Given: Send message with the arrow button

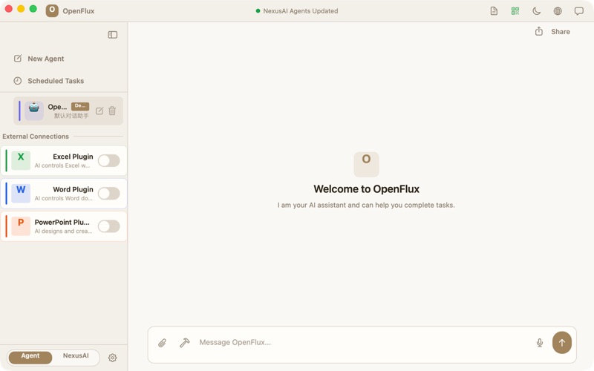Looking at the screenshot, I should [x=562, y=343].
